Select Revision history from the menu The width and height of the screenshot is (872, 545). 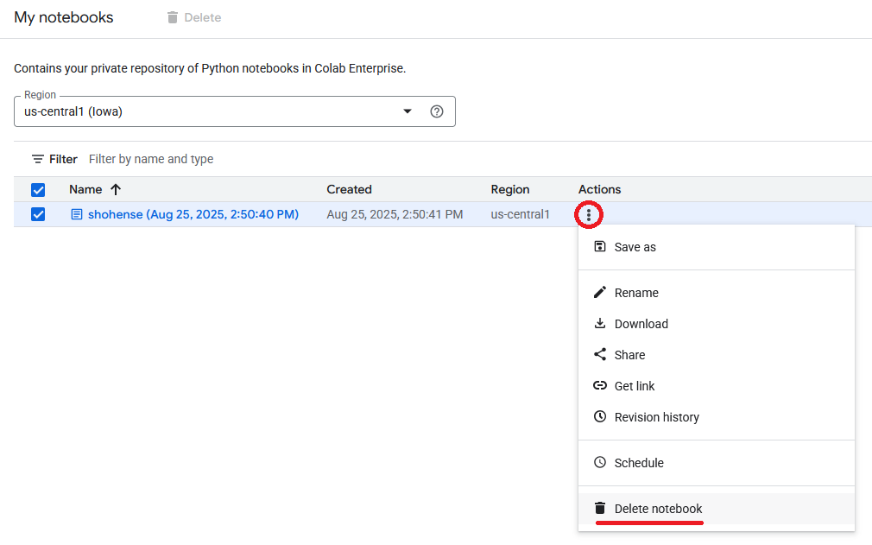click(656, 417)
